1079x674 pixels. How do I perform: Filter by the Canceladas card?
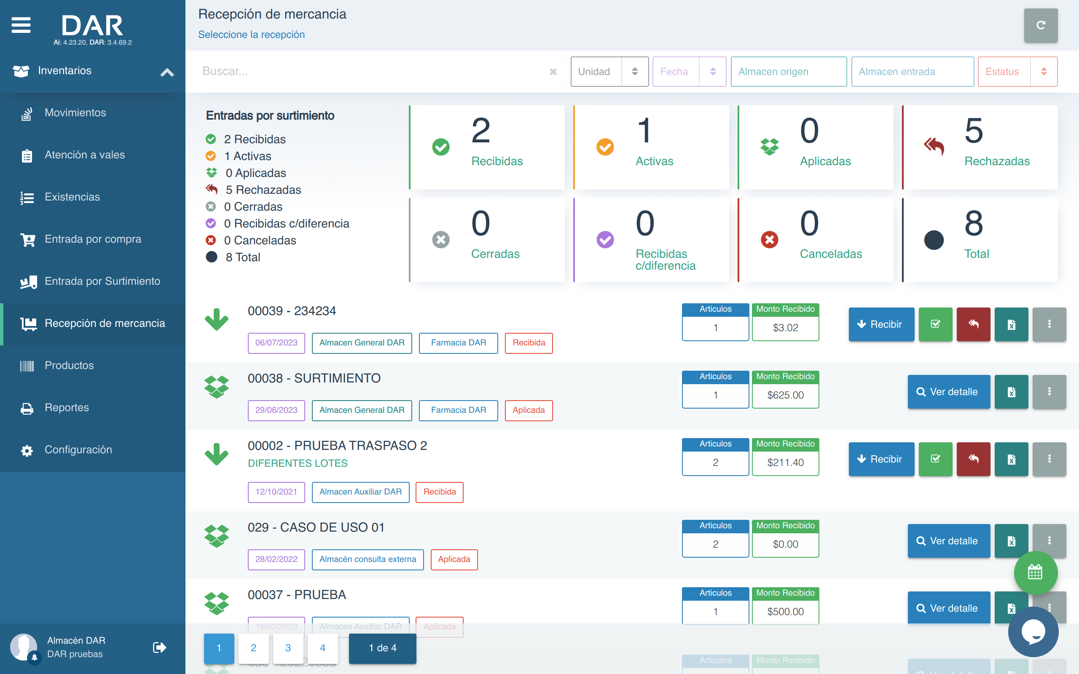pos(816,240)
